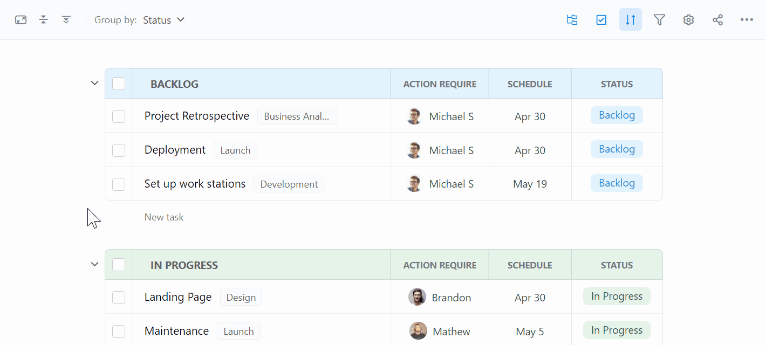This screenshot has height=345, width=766.
Task: Open the Project Retrospective task
Action: point(197,116)
